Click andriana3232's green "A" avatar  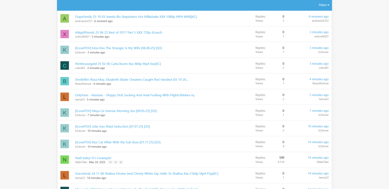(65, 19)
